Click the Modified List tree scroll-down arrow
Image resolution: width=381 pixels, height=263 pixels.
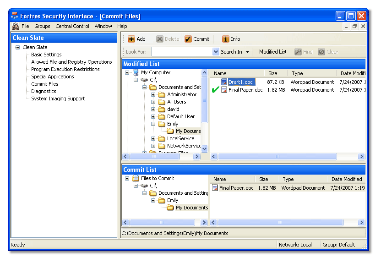click(x=205, y=148)
